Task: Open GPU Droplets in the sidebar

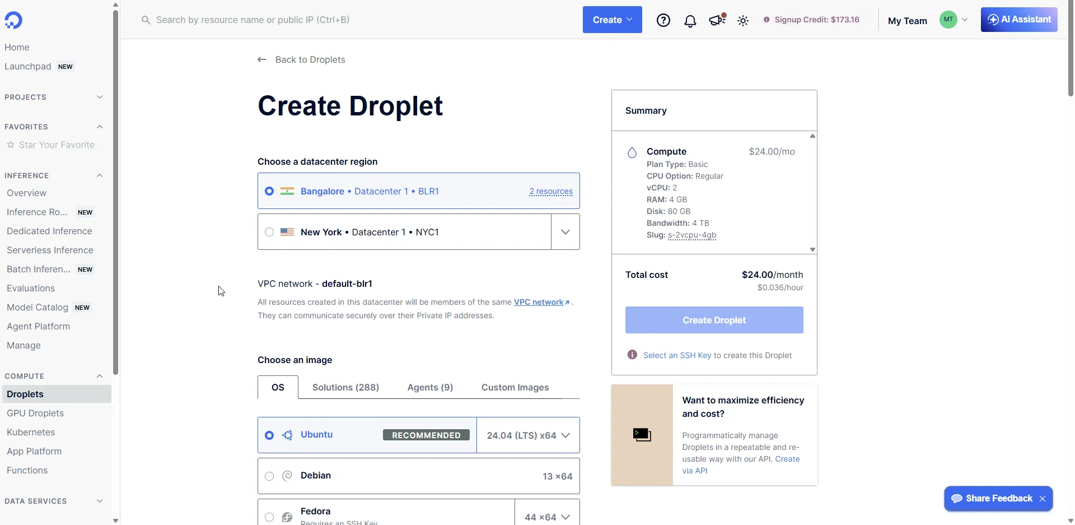Action: pyautogui.click(x=35, y=413)
